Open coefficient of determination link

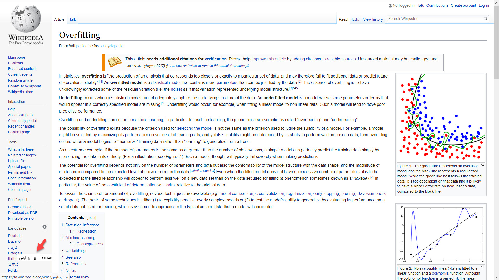[x=132, y=185]
